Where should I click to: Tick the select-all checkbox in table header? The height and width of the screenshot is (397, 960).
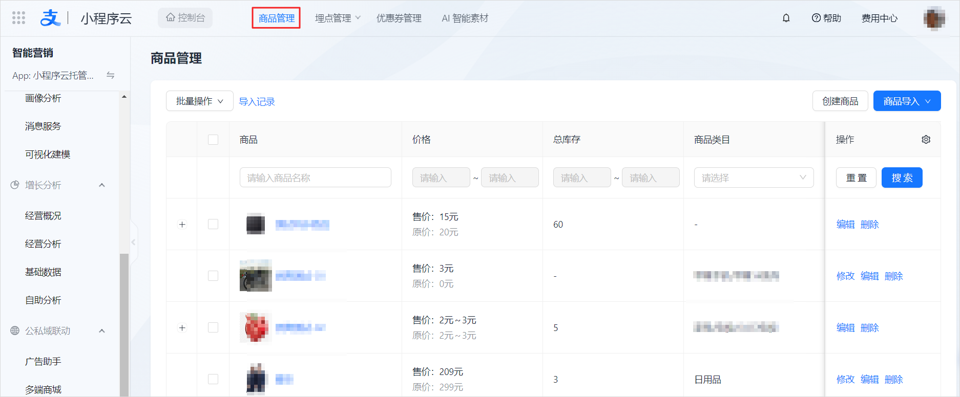213,139
